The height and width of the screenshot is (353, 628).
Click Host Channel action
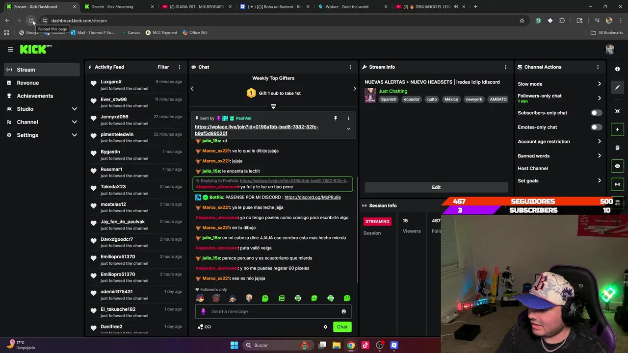tap(533, 169)
